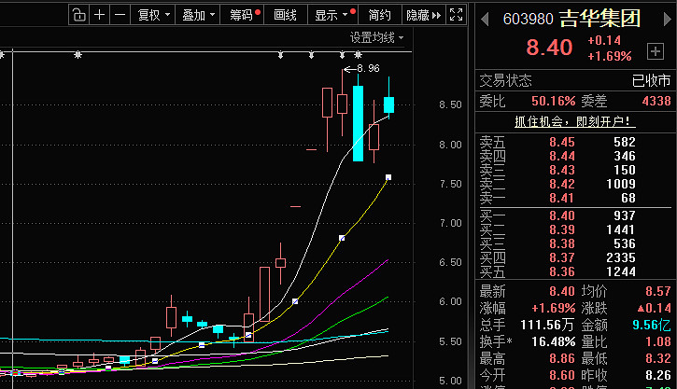Open the 显示 dropdown

332,15
